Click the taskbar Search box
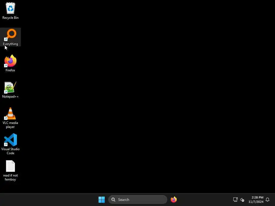Viewport: 275px width, 206px height. (138, 200)
